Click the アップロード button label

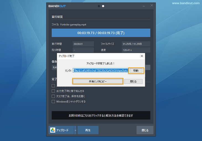(63, 130)
